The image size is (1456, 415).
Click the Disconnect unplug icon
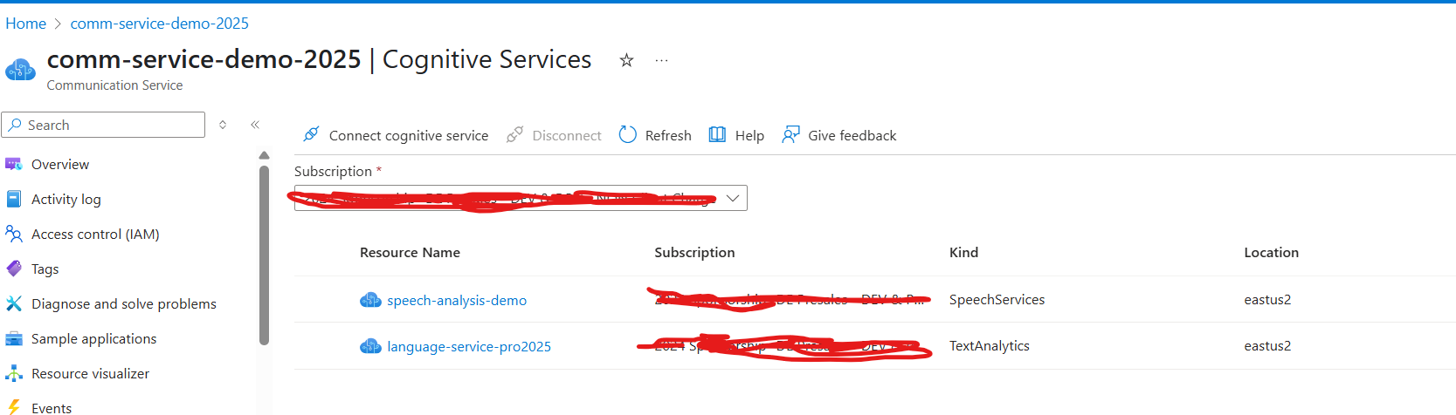click(514, 134)
